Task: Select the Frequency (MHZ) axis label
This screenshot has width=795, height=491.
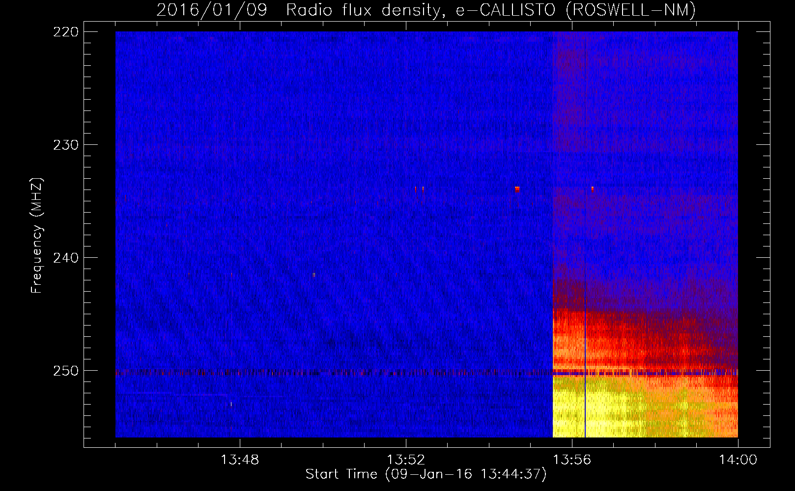Action: click(x=37, y=235)
